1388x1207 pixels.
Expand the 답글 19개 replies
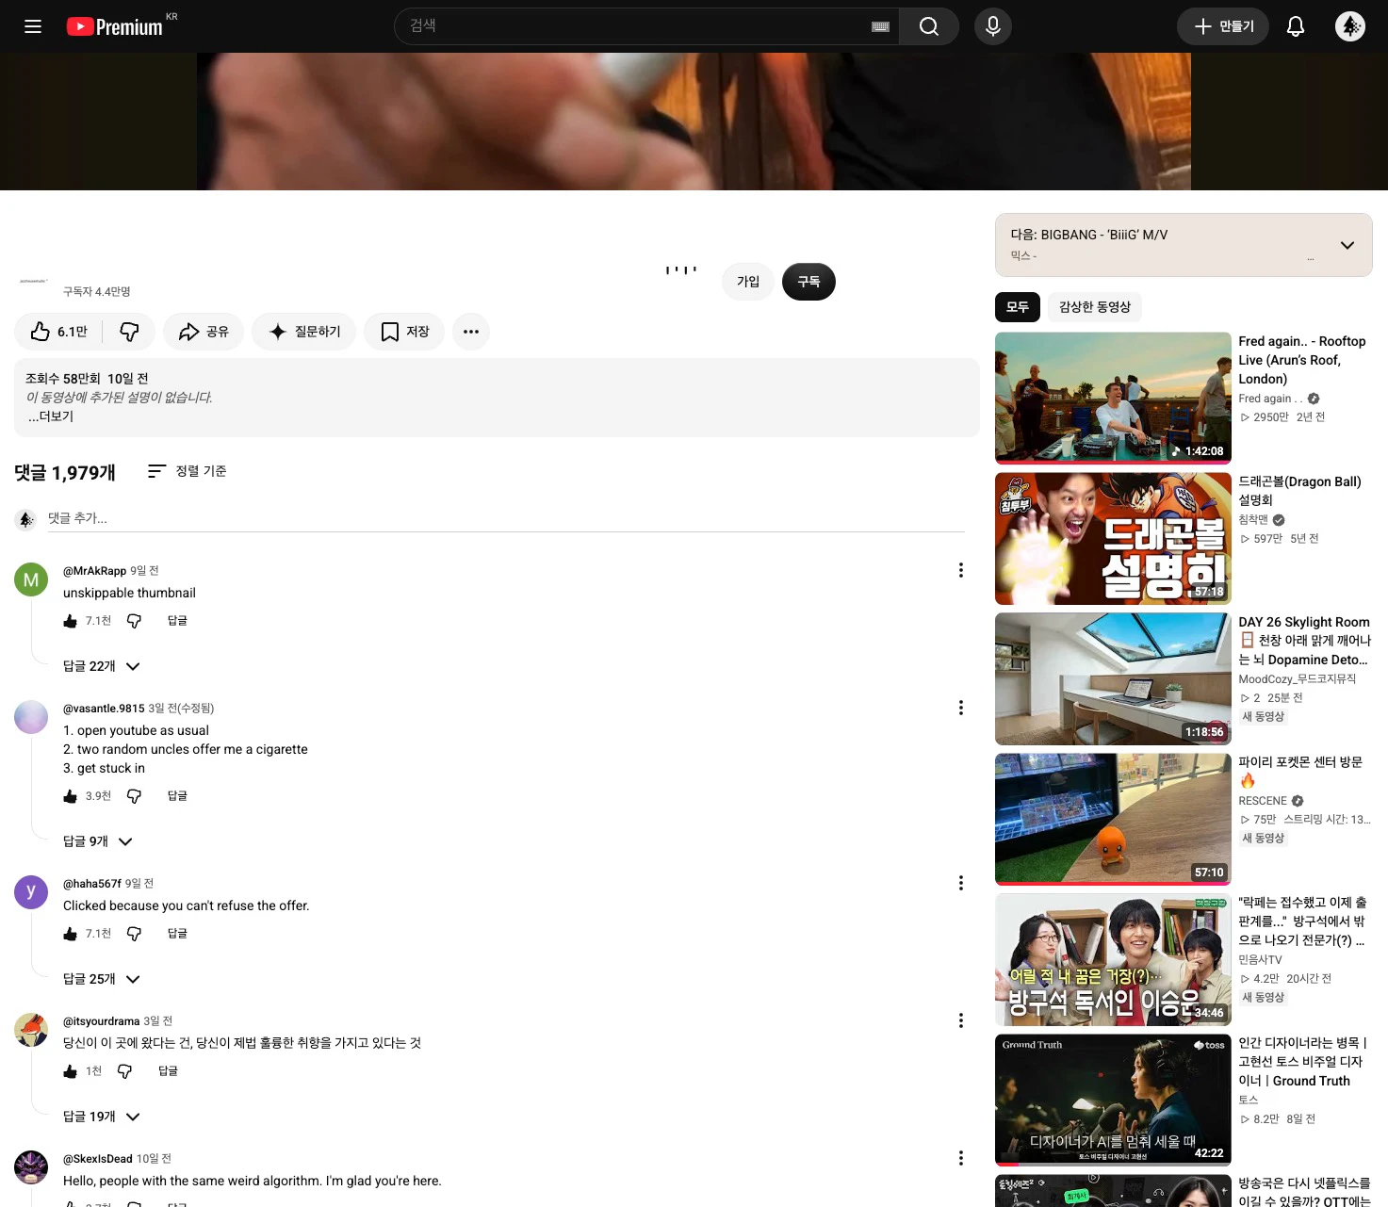(102, 1117)
